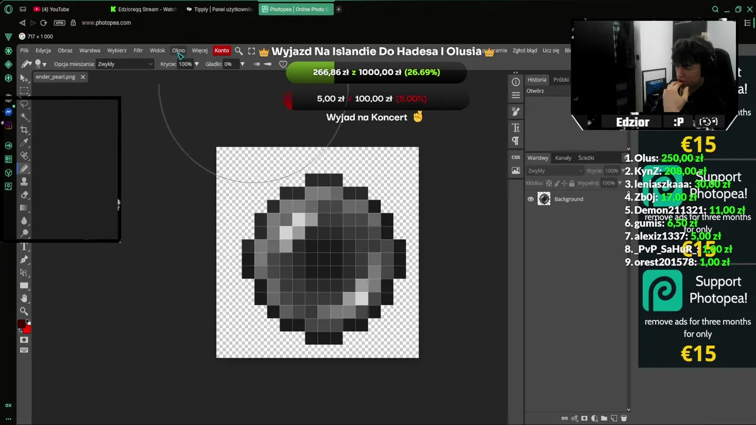Viewport: 756px width, 425px height.
Task: Hide the Background layer eye
Action: coord(530,199)
